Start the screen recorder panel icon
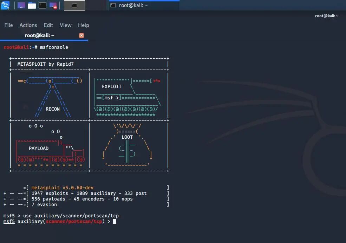Image resolution: width=346 pixels, height=243 pixels. tap(53, 5)
